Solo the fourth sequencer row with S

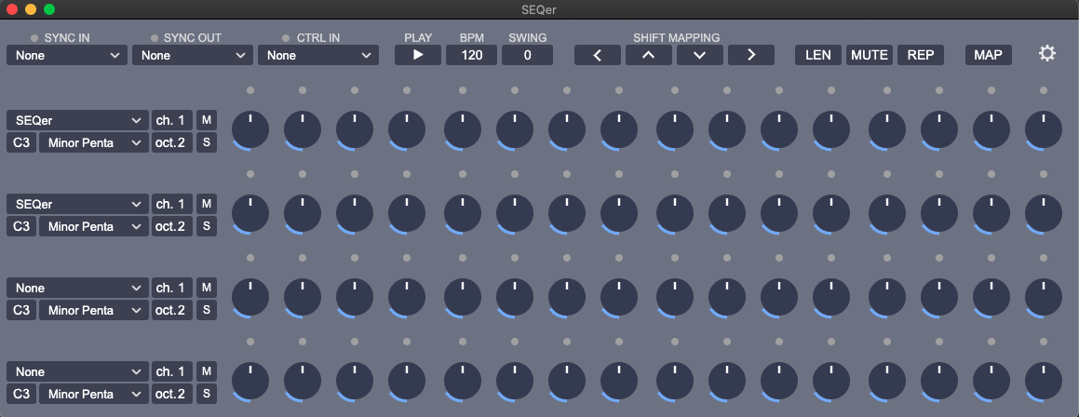(x=207, y=395)
